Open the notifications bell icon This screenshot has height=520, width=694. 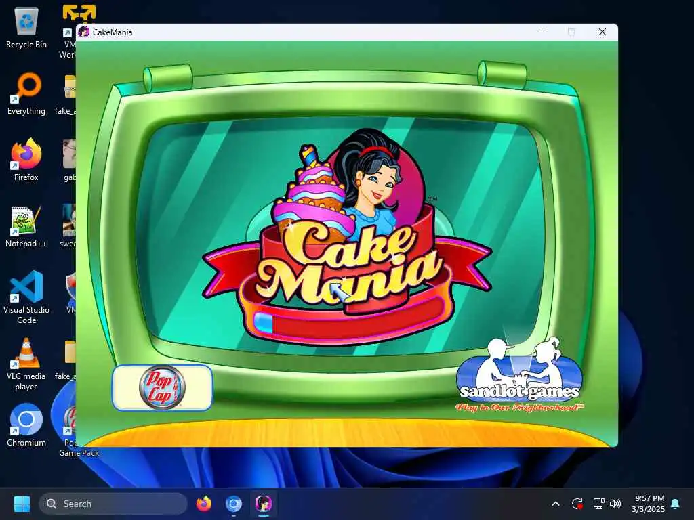pyautogui.click(x=676, y=504)
